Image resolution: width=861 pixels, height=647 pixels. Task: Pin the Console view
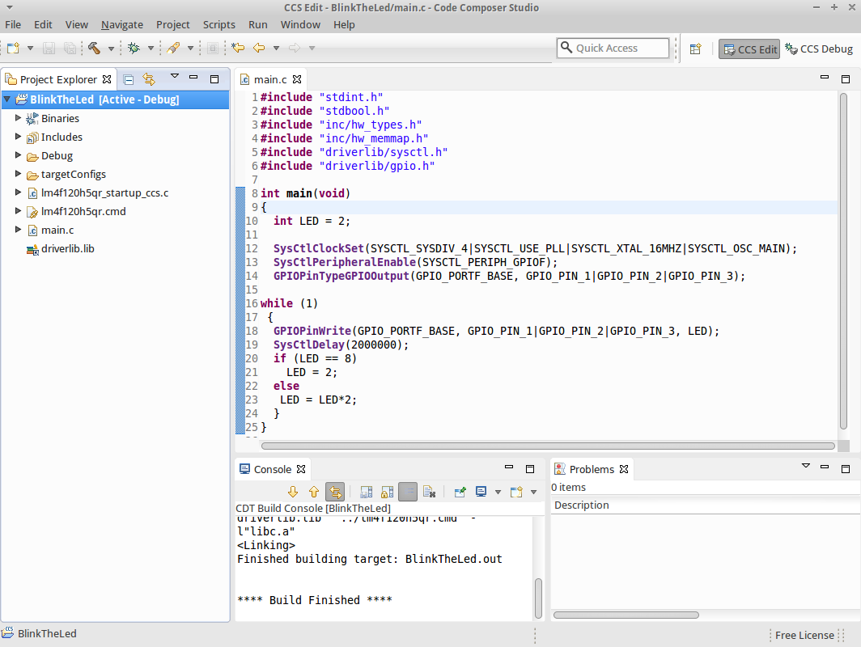tap(460, 492)
